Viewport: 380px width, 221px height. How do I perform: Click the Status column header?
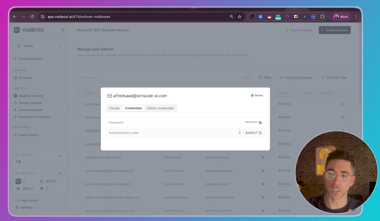click(x=282, y=93)
